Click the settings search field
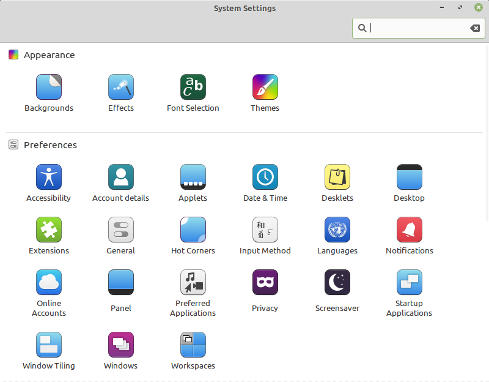The height and width of the screenshot is (382, 489). point(416,28)
